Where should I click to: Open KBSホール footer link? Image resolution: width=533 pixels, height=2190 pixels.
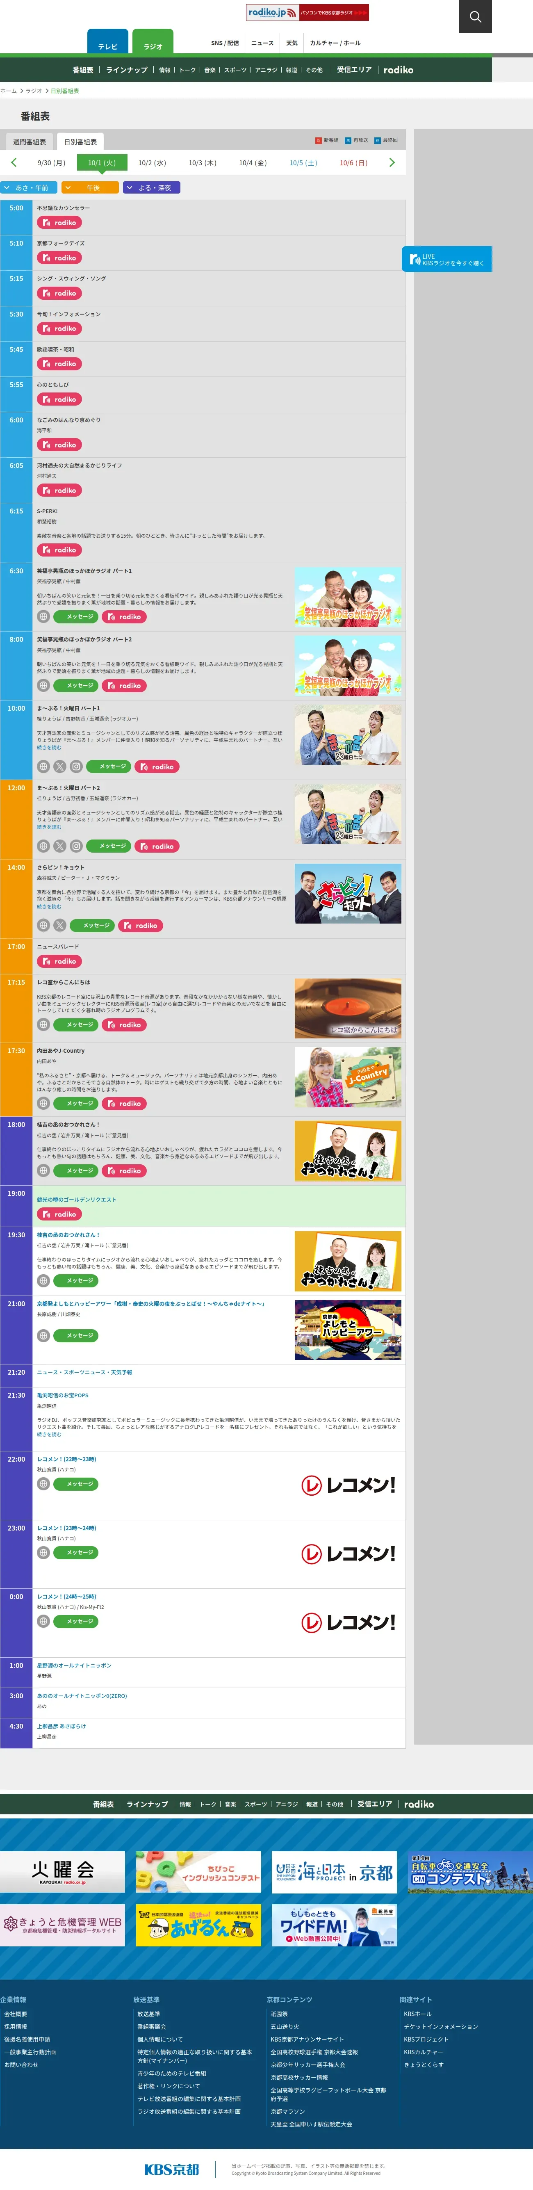coord(417,2014)
